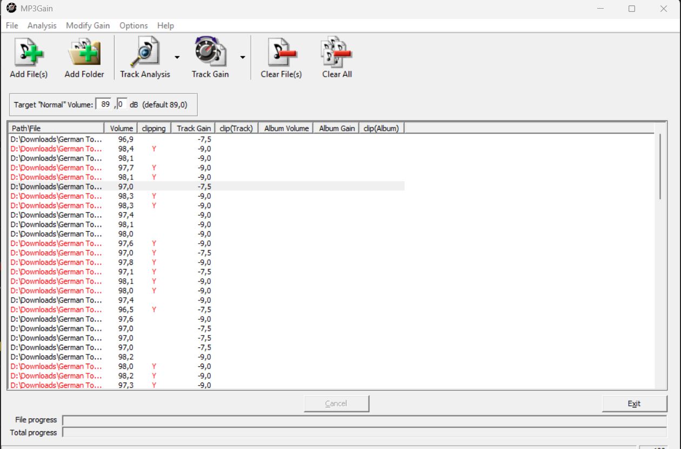Select the file row with volume 96,5
Image resolution: width=681 pixels, height=449 pixels.
tap(206, 310)
